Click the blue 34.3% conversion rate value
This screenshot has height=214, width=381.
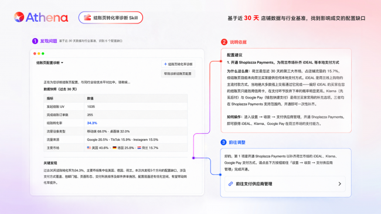(x=92, y=123)
